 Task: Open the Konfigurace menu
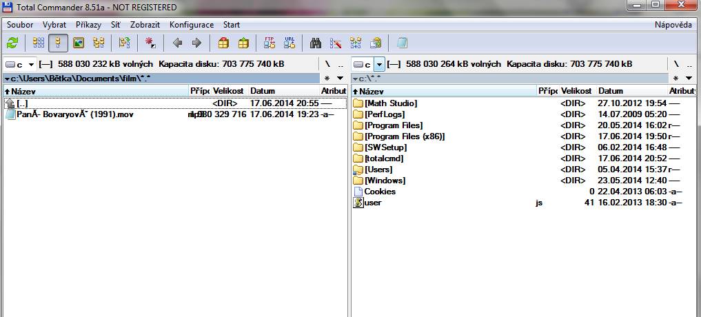(x=192, y=25)
